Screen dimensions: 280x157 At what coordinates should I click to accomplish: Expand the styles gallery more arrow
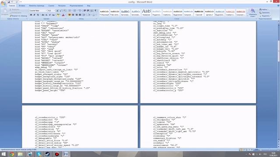pos(248,15)
